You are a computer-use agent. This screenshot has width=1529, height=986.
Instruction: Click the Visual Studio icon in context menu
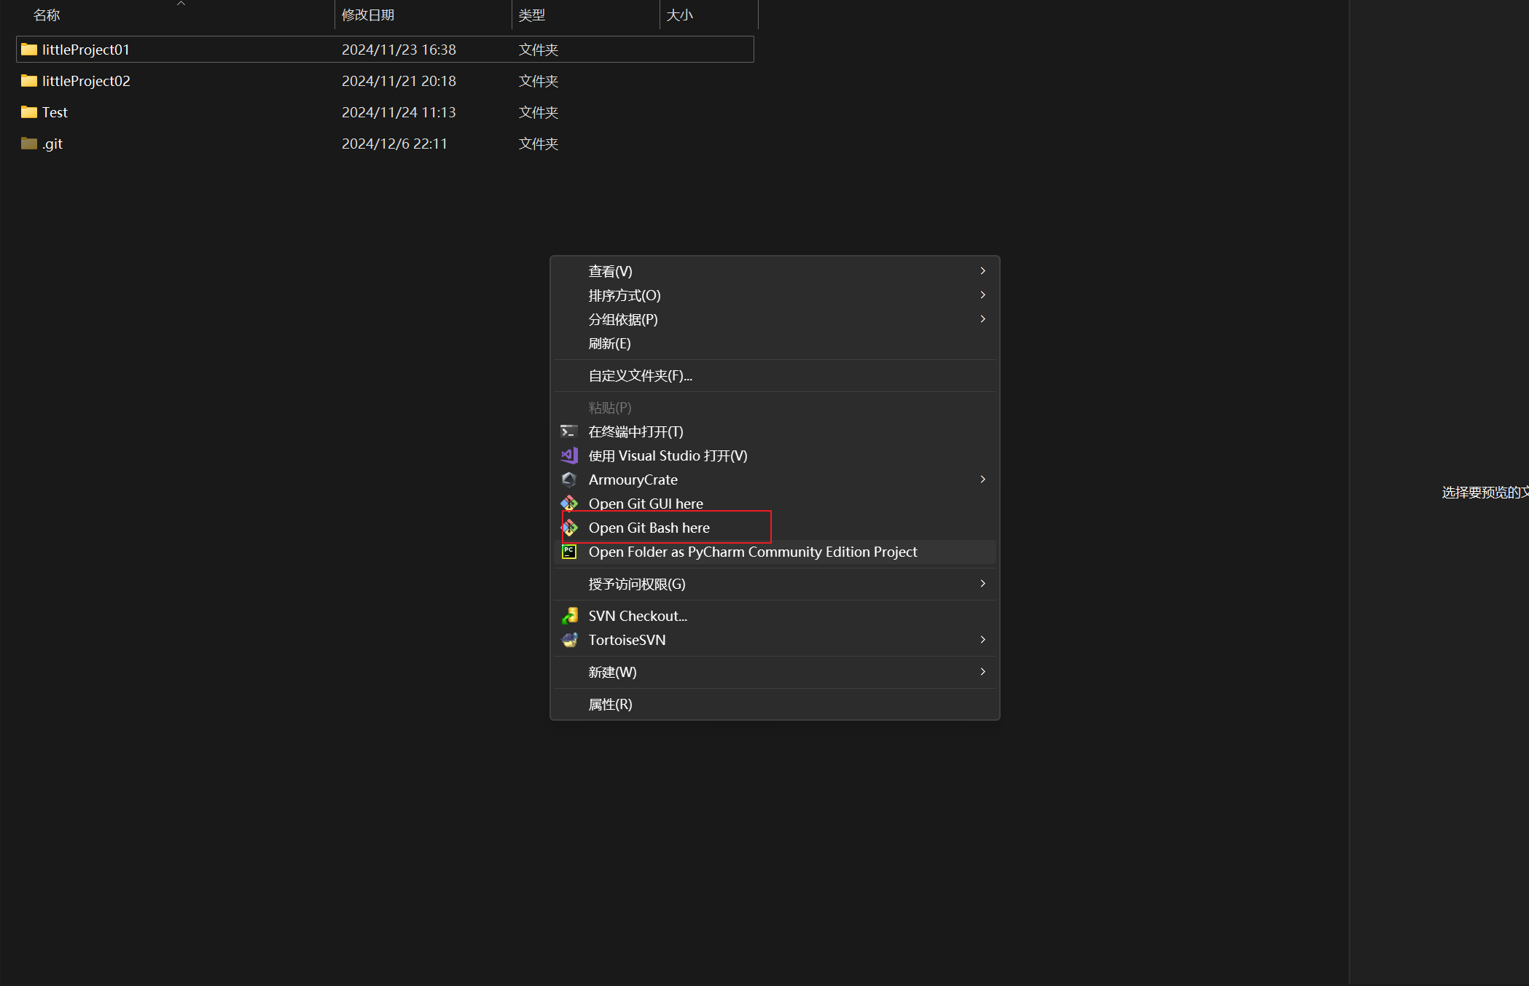[568, 455]
